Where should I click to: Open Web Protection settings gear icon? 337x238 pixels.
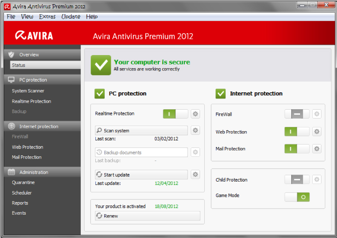coord(317,132)
